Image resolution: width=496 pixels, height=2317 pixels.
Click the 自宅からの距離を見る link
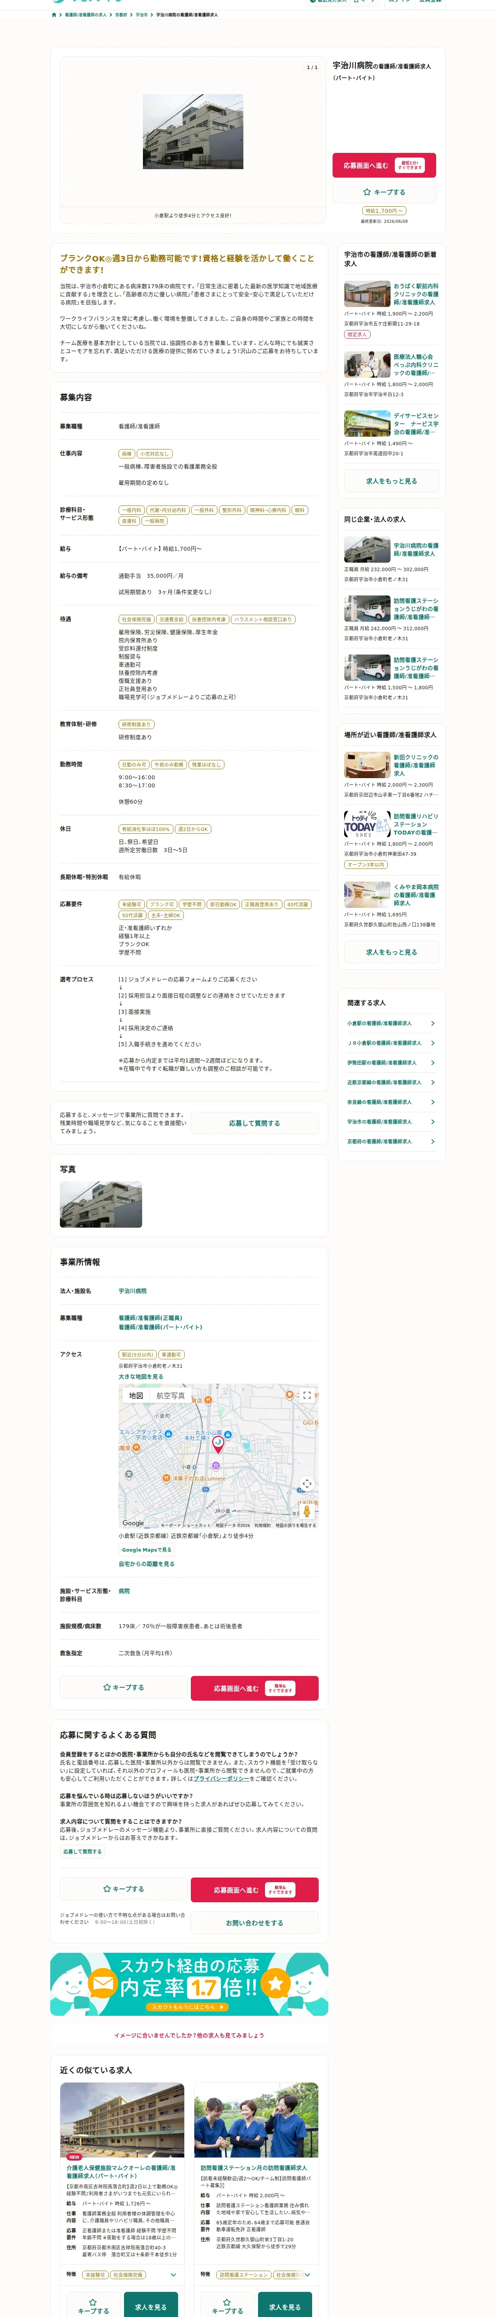click(147, 1564)
